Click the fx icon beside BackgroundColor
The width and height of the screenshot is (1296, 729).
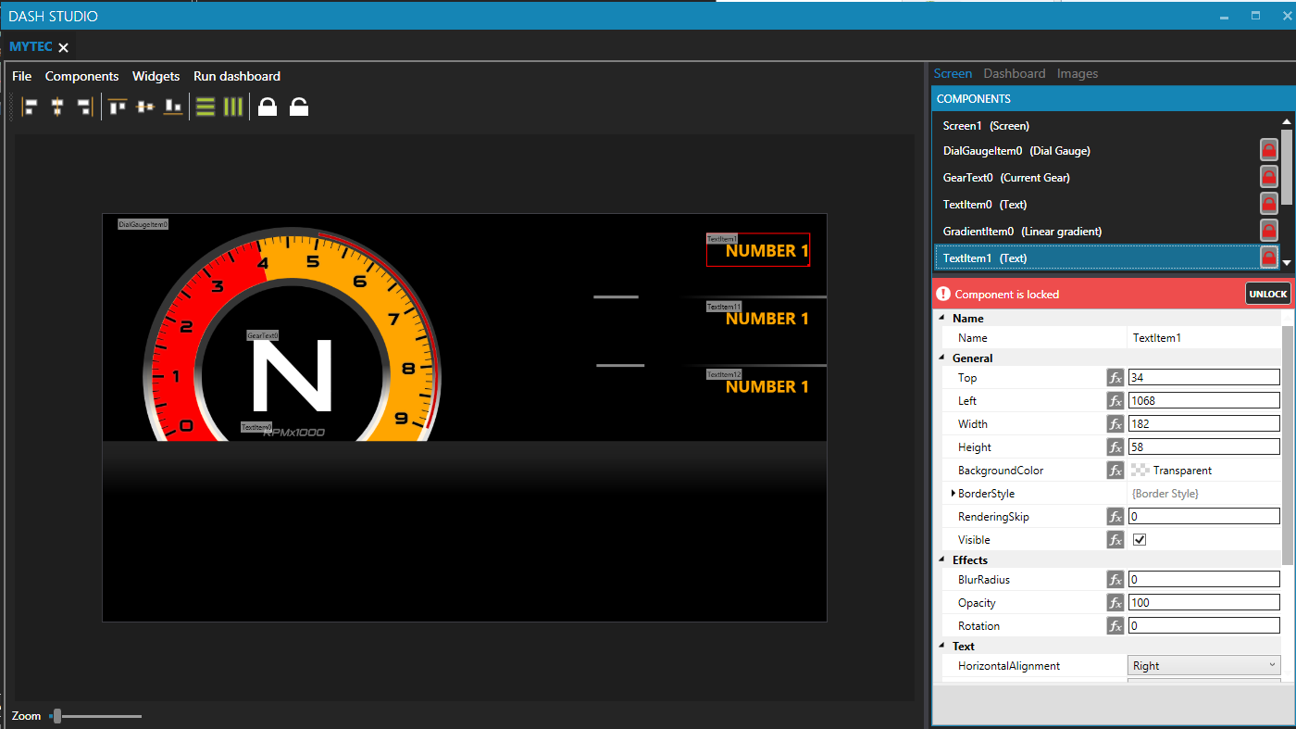[1115, 471]
